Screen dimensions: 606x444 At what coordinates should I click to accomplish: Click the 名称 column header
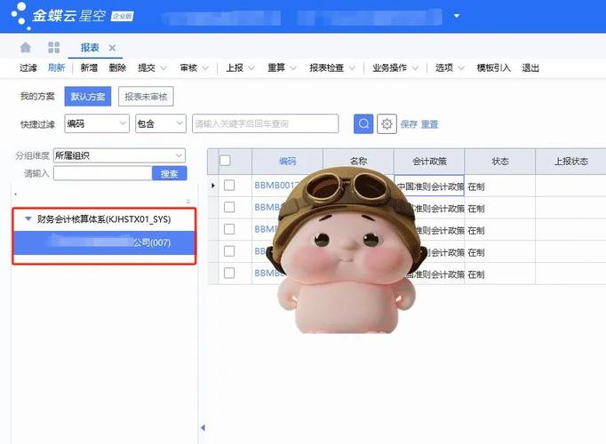358,161
